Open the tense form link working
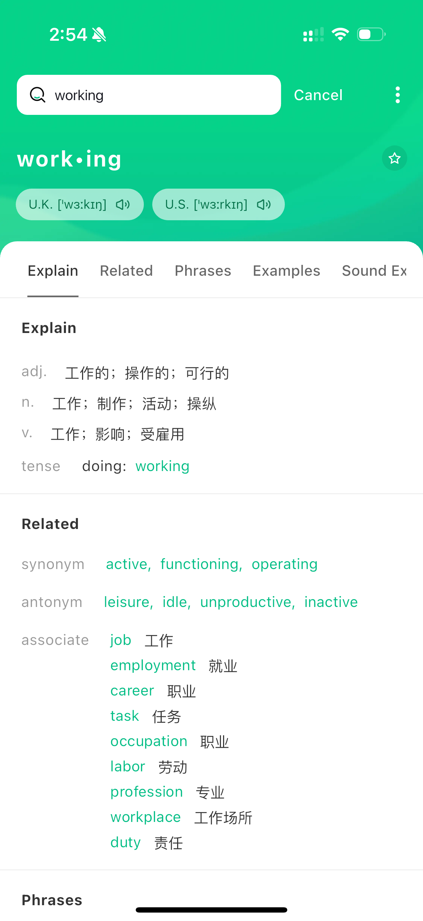 [162, 466]
